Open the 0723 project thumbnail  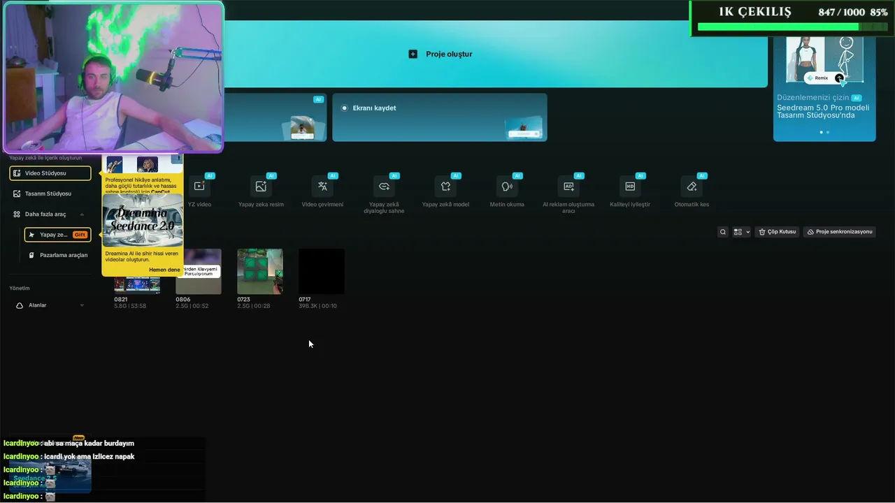click(260, 272)
